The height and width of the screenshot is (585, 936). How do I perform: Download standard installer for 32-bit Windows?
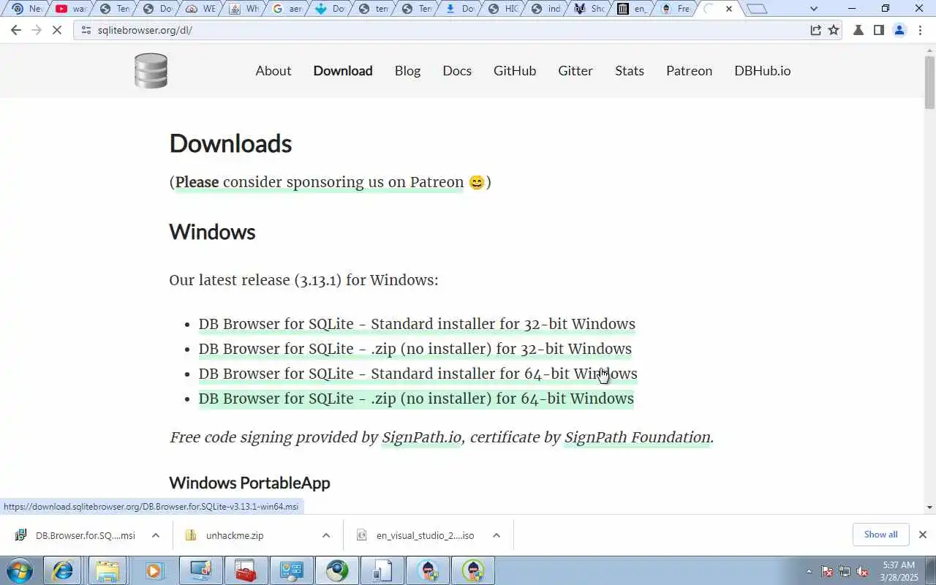tap(417, 324)
